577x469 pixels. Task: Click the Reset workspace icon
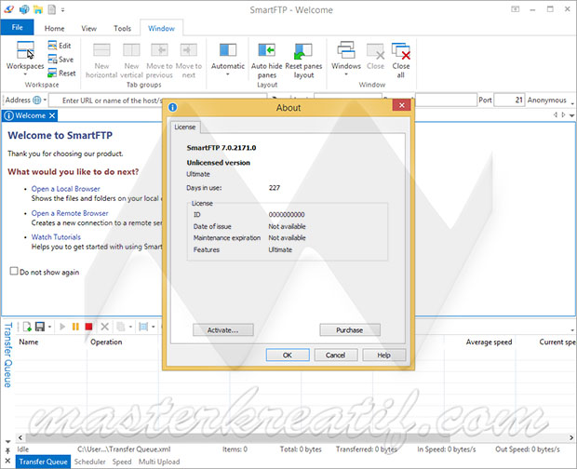pos(52,73)
